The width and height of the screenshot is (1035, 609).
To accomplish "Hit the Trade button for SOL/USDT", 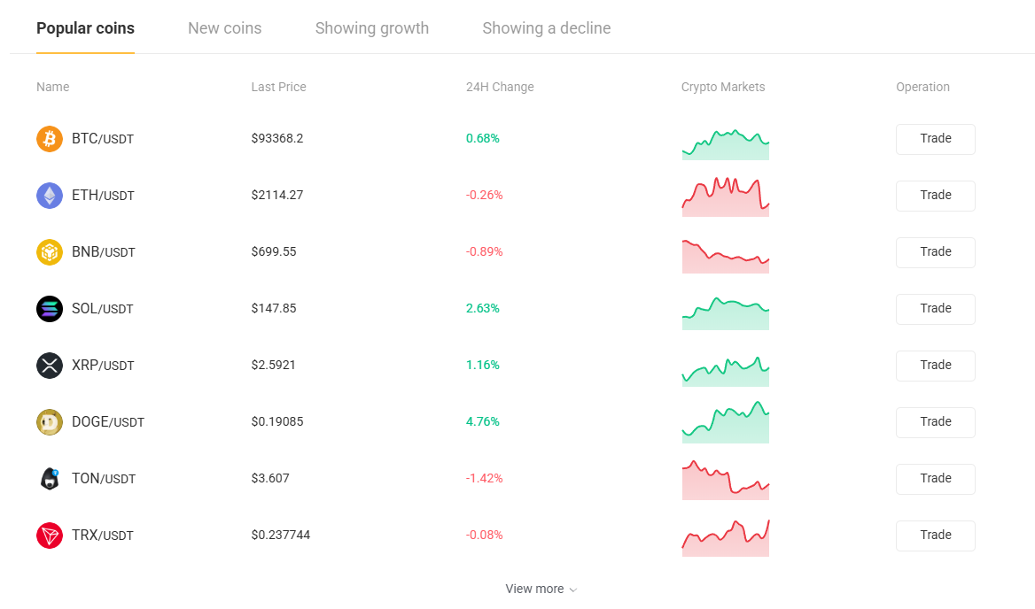I will (935, 309).
